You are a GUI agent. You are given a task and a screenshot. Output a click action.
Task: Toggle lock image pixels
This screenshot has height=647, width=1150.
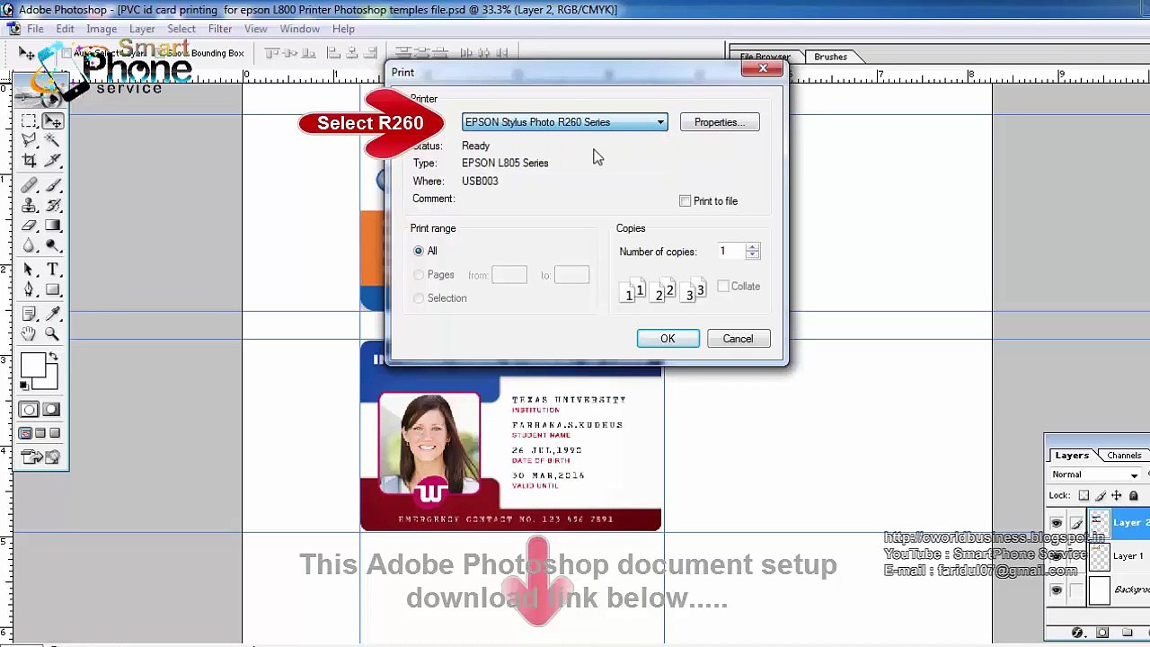[x=1101, y=495]
